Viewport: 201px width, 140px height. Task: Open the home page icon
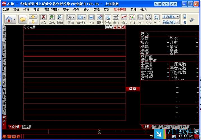(x=9, y=19)
